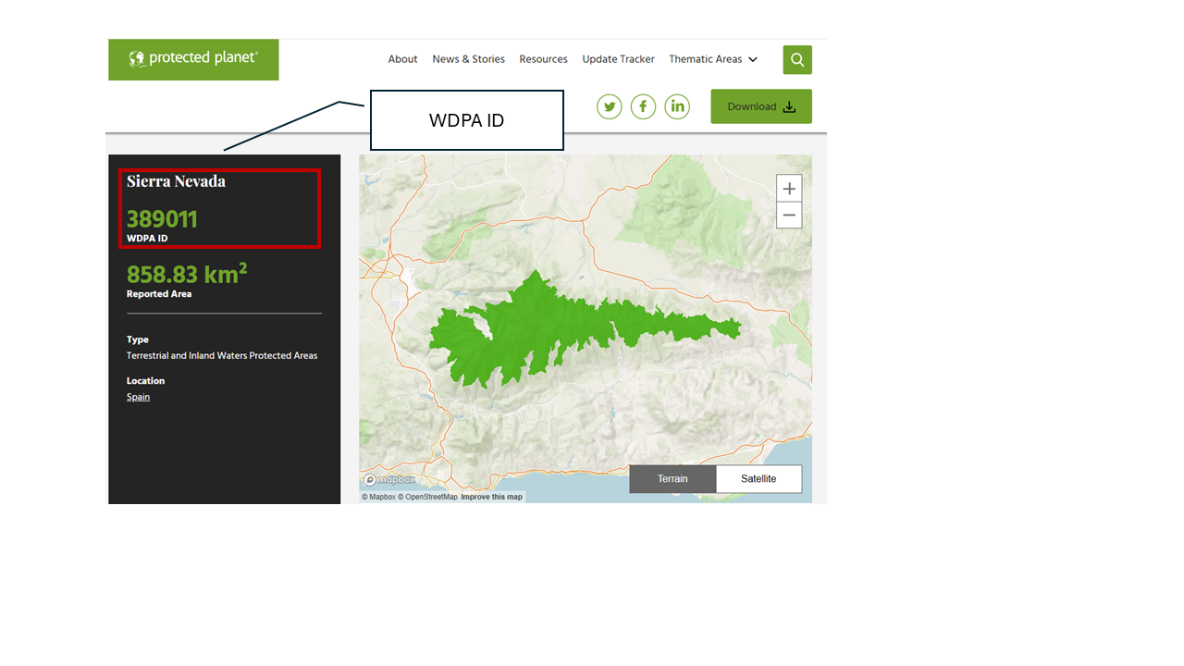Zoom in on the map
Image resolution: width=1184 pixels, height=666 pixels.
point(789,189)
